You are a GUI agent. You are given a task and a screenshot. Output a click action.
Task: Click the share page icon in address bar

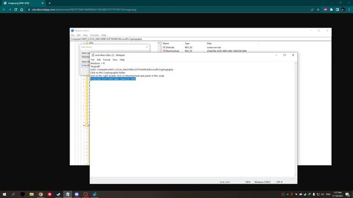[312, 10]
